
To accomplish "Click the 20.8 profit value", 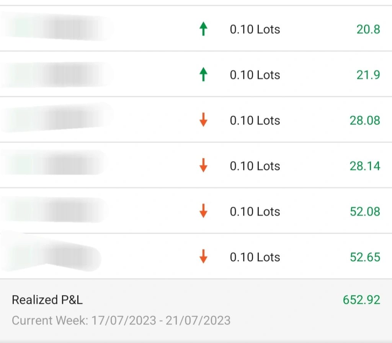I will click(368, 29).
